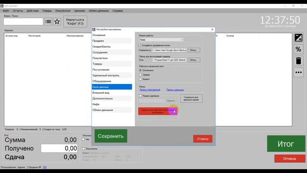Close the Настройки программы dialog

pos(213,29)
